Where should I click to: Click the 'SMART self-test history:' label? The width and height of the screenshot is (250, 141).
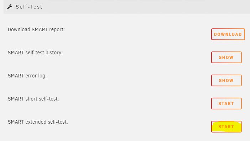click(35, 53)
